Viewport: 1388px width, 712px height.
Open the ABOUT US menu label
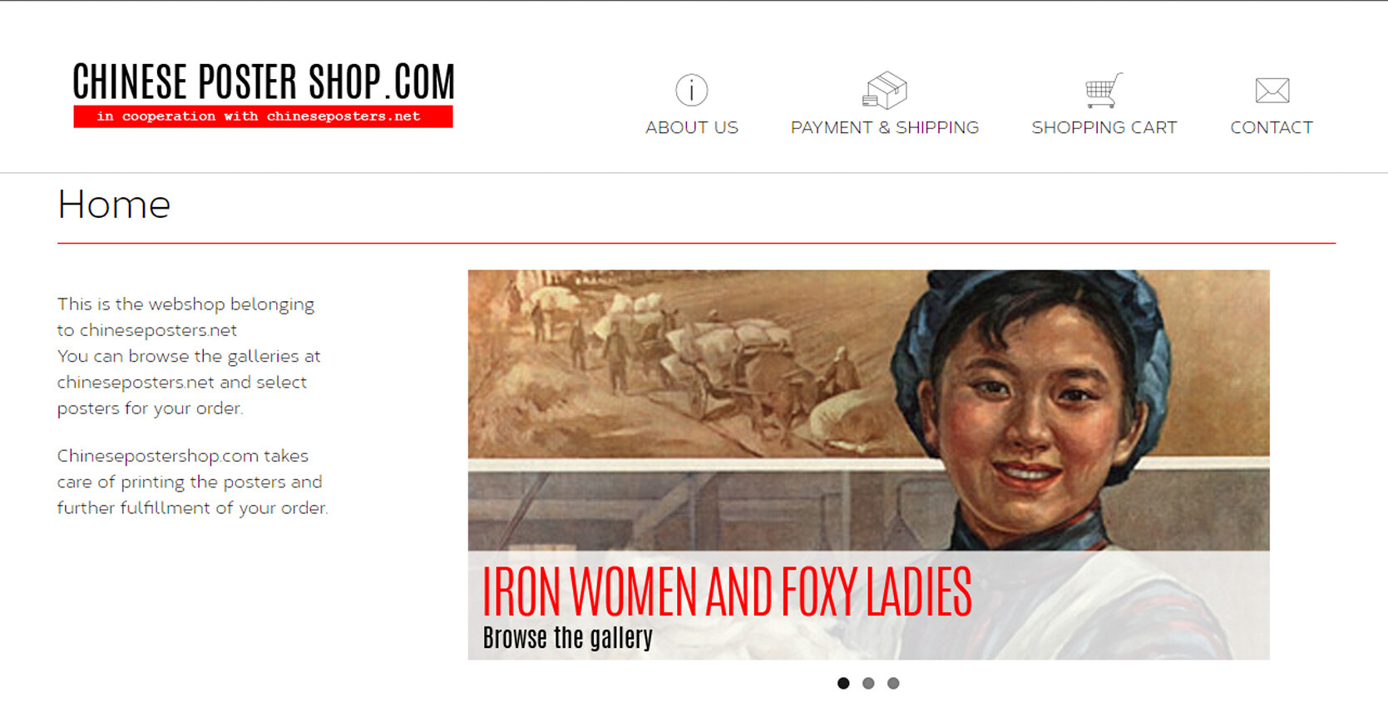coord(692,127)
